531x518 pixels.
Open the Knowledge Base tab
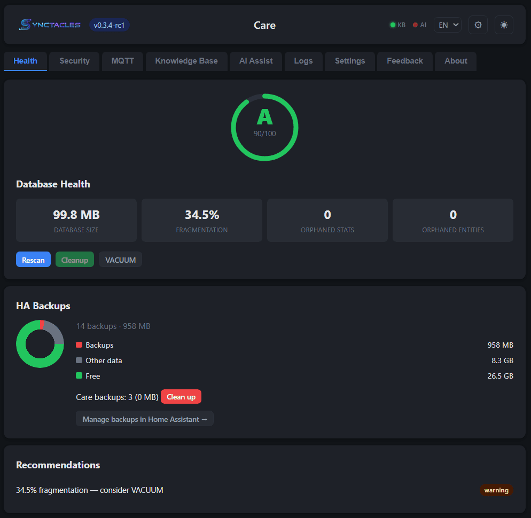coord(186,61)
